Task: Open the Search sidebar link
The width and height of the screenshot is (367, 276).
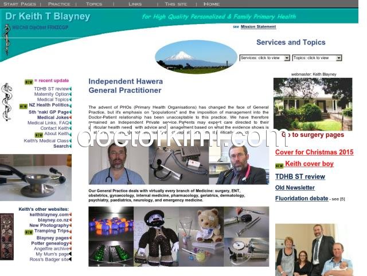Action: (x=61, y=146)
